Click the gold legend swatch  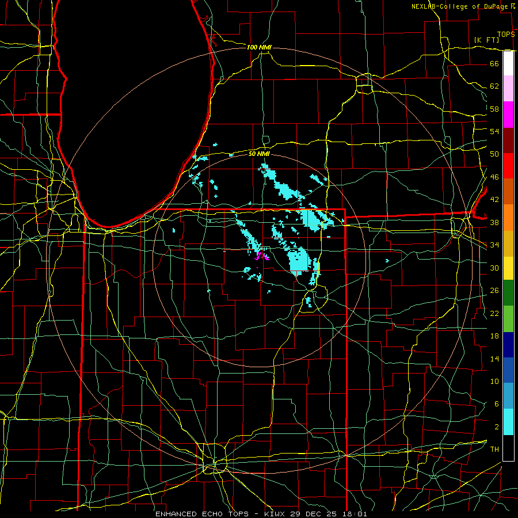(508, 243)
